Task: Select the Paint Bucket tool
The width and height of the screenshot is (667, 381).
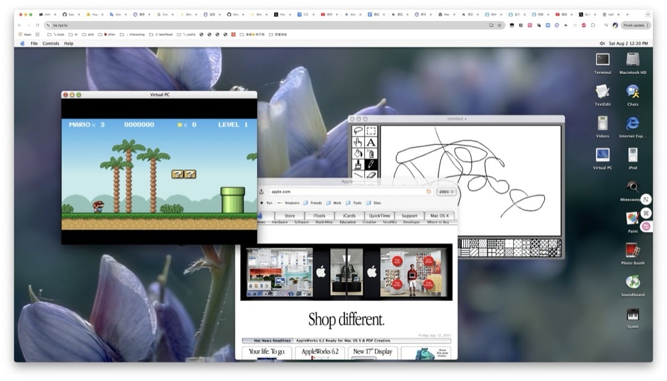Action: coord(358,154)
